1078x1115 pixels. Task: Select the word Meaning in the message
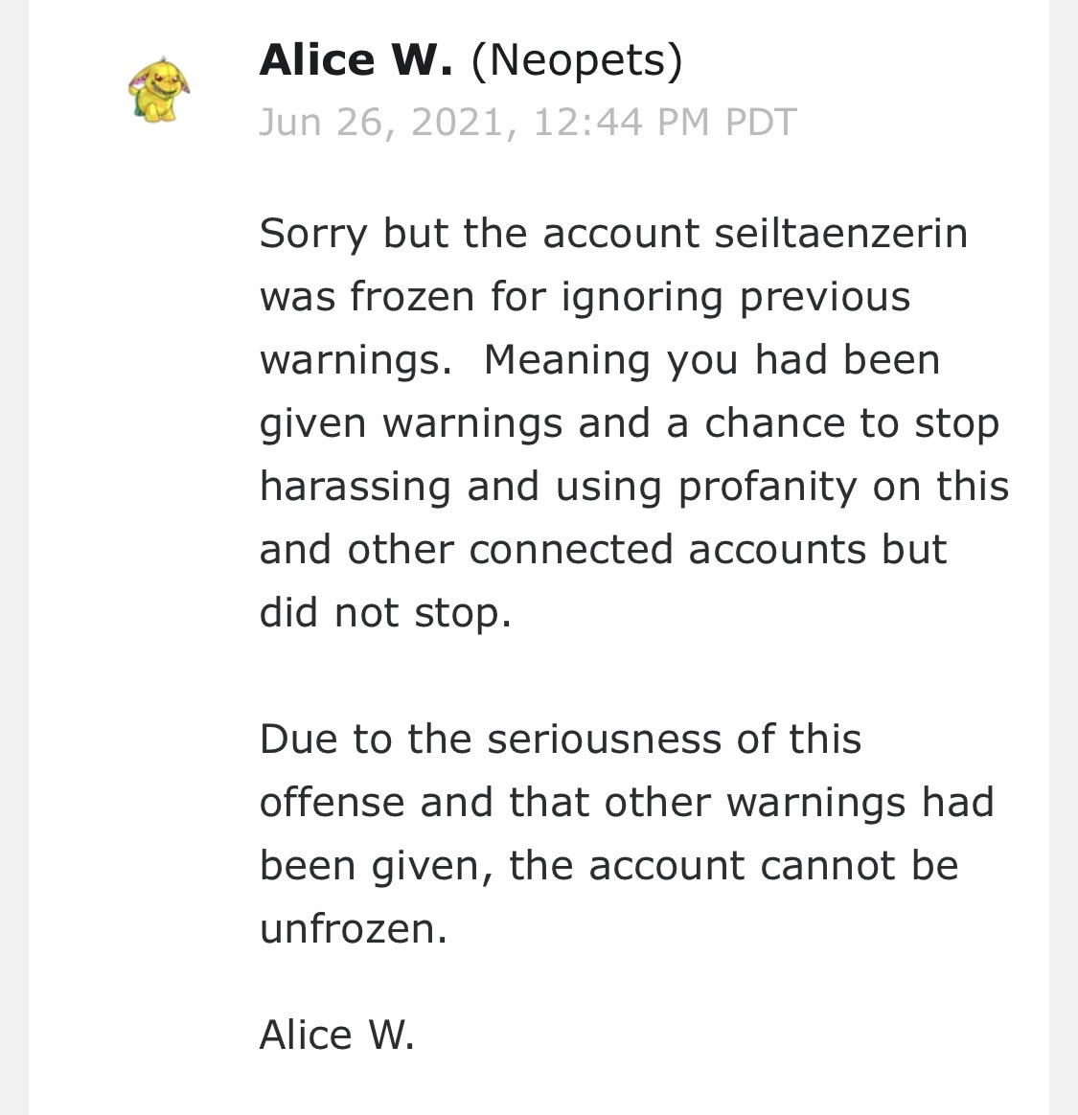coord(567,361)
